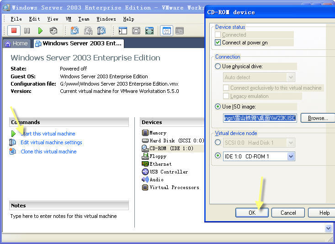Click the green Power On toolbar icon
Image resolution: width=335 pixels, height=244 pixels.
[40, 31]
